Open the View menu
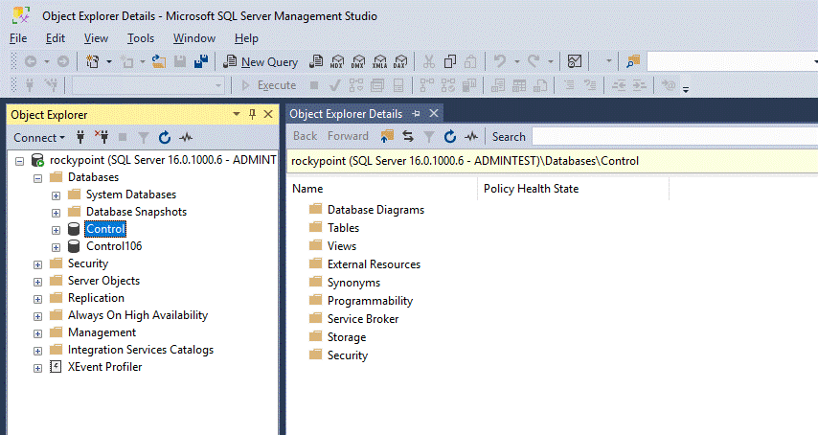Screen dimensions: 818x435 [96, 38]
